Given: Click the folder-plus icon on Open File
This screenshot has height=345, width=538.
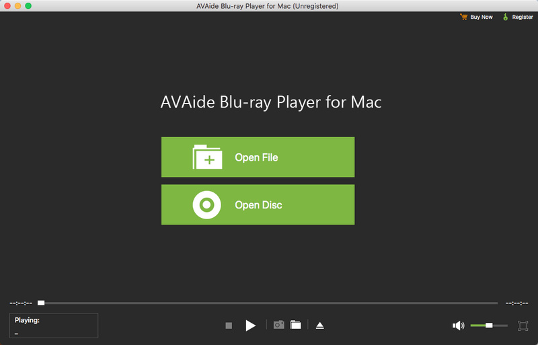Looking at the screenshot, I should [x=207, y=157].
